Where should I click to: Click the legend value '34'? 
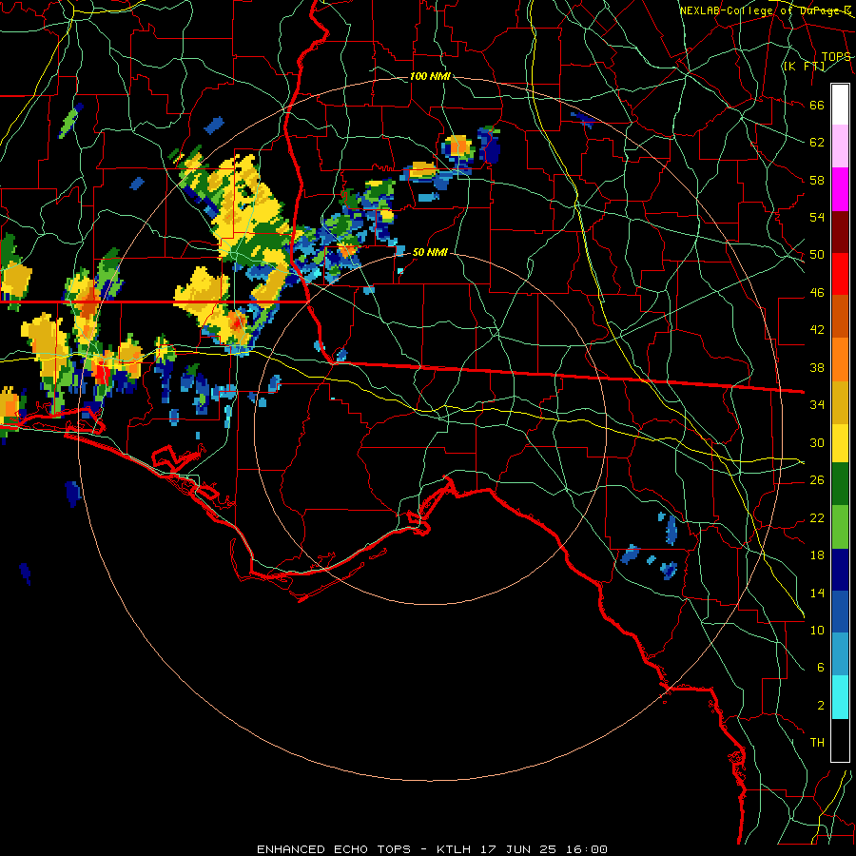pyautogui.click(x=817, y=405)
